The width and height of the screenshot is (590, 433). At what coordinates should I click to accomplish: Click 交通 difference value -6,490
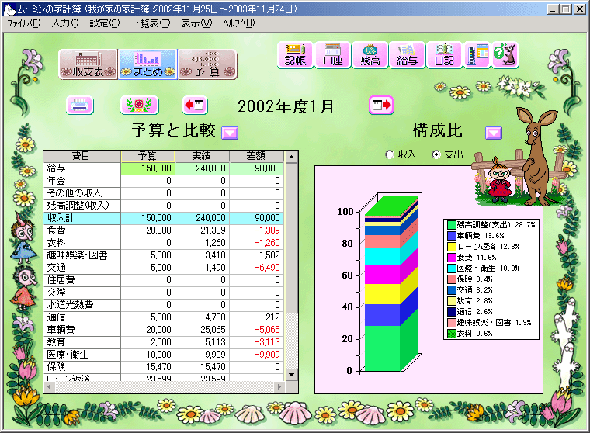(256, 268)
